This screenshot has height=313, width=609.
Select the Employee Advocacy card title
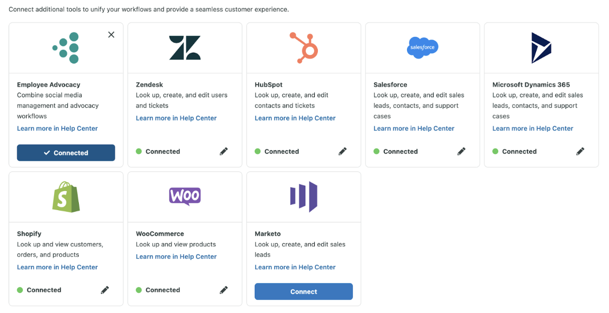pos(49,85)
